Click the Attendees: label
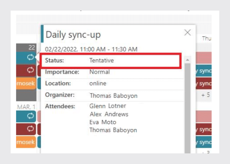The height and width of the screenshot is (164, 230). tap(60, 106)
